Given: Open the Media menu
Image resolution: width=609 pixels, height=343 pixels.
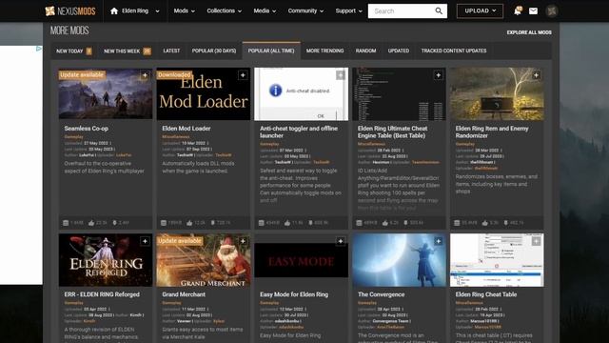Looking at the screenshot, I should 265,10.
